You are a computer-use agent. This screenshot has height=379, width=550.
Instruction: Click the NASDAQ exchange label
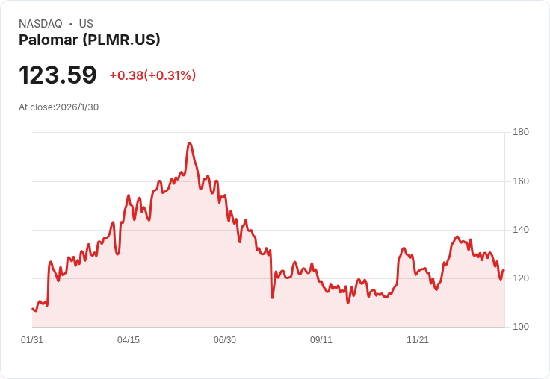coord(40,24)
